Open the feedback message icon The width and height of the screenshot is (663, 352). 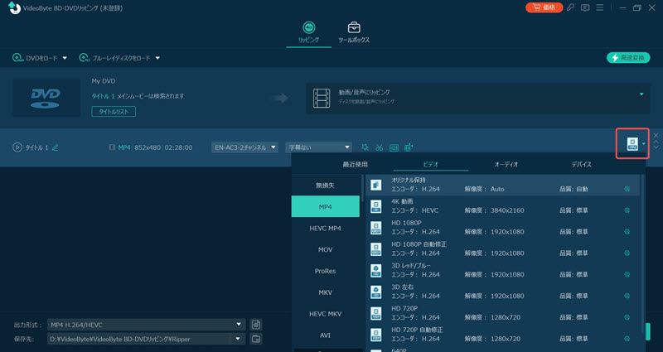coord(586,8)
